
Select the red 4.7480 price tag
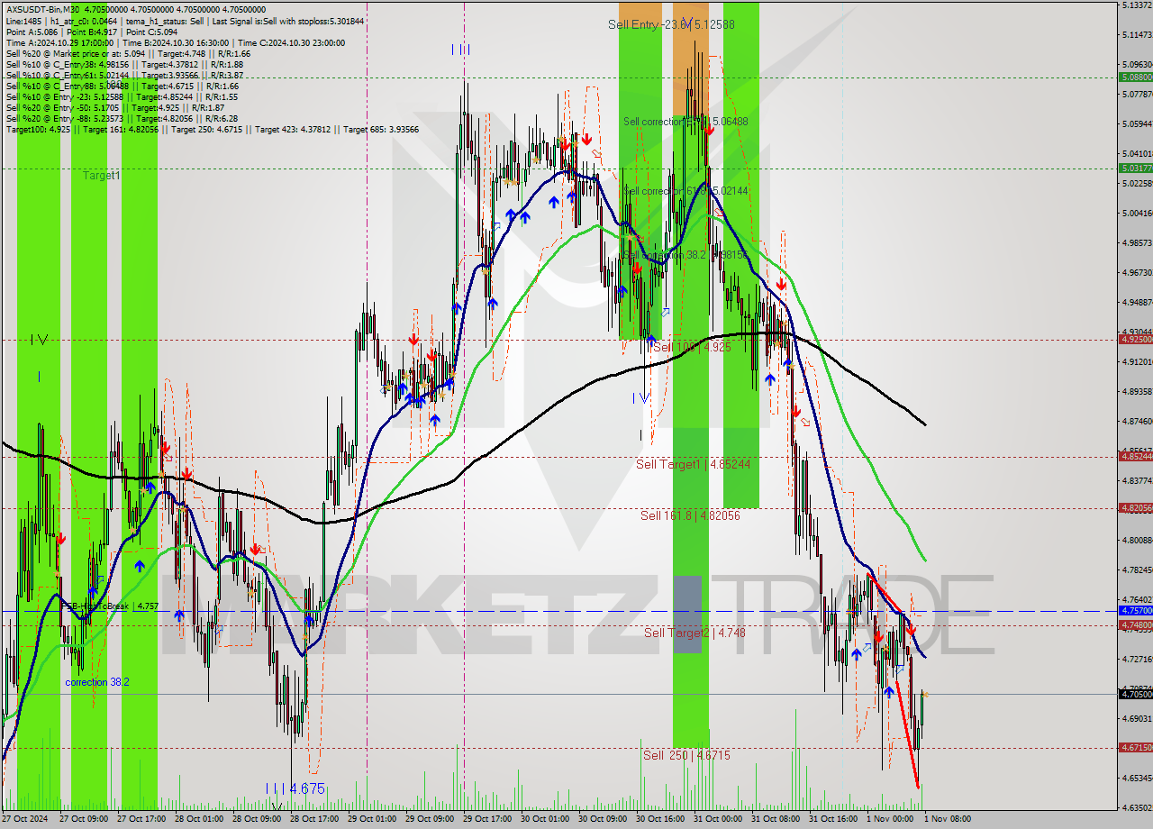coord(1135,625)
